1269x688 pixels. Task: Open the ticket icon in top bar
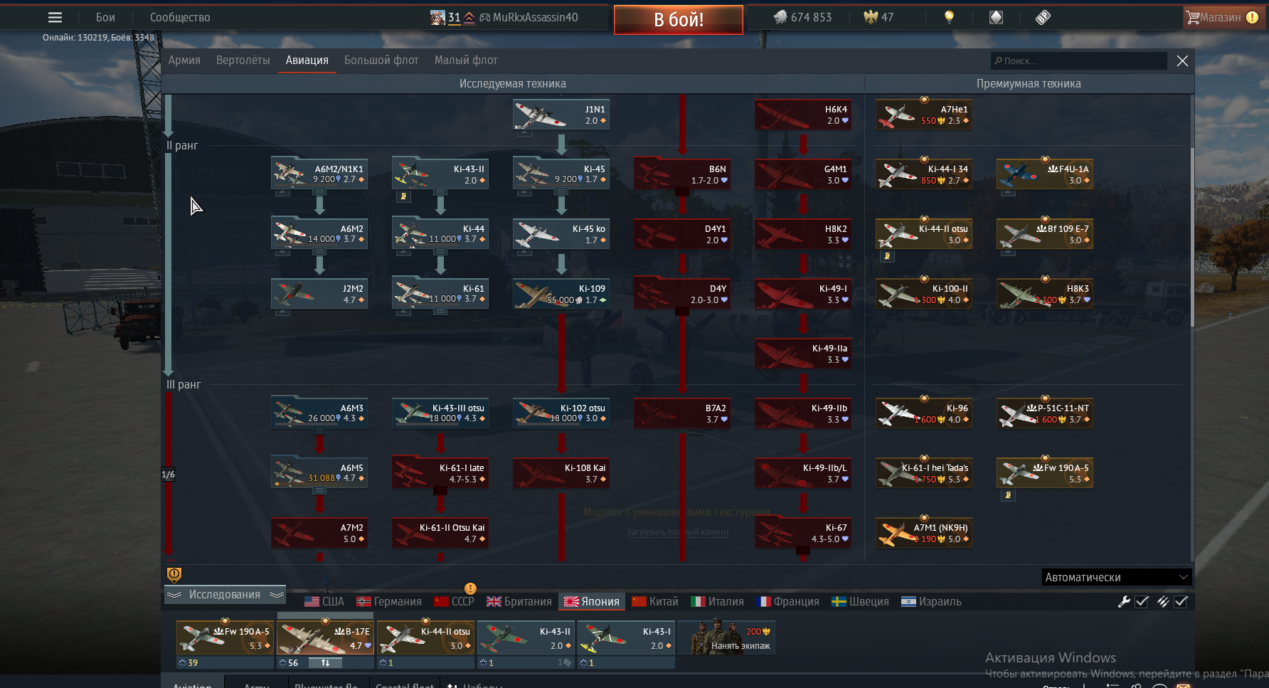1043,17
